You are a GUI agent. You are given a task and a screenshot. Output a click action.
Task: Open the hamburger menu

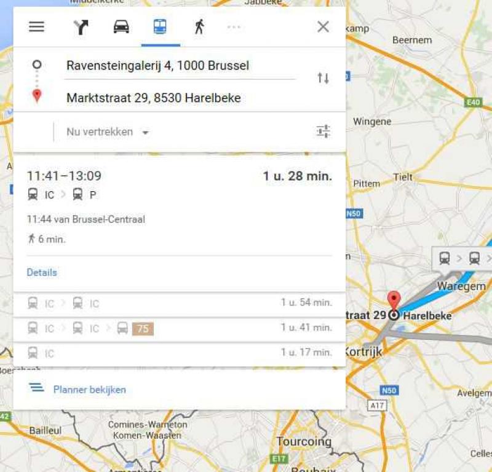(36, 26)
